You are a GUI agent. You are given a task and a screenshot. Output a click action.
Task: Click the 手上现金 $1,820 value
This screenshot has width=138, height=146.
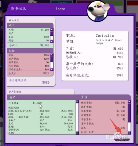(x=37, y=103)
